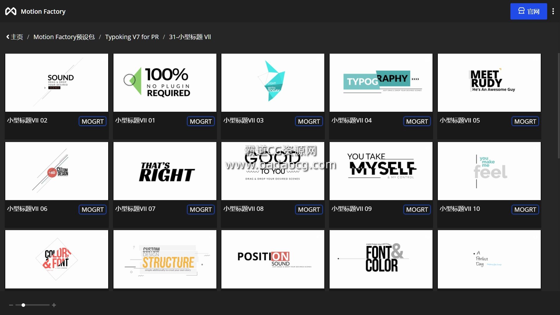Viewport: 560px width, 315px height.
Task: Open Motion Factory预设包 breadcrumb link
Action: point(64,37)
